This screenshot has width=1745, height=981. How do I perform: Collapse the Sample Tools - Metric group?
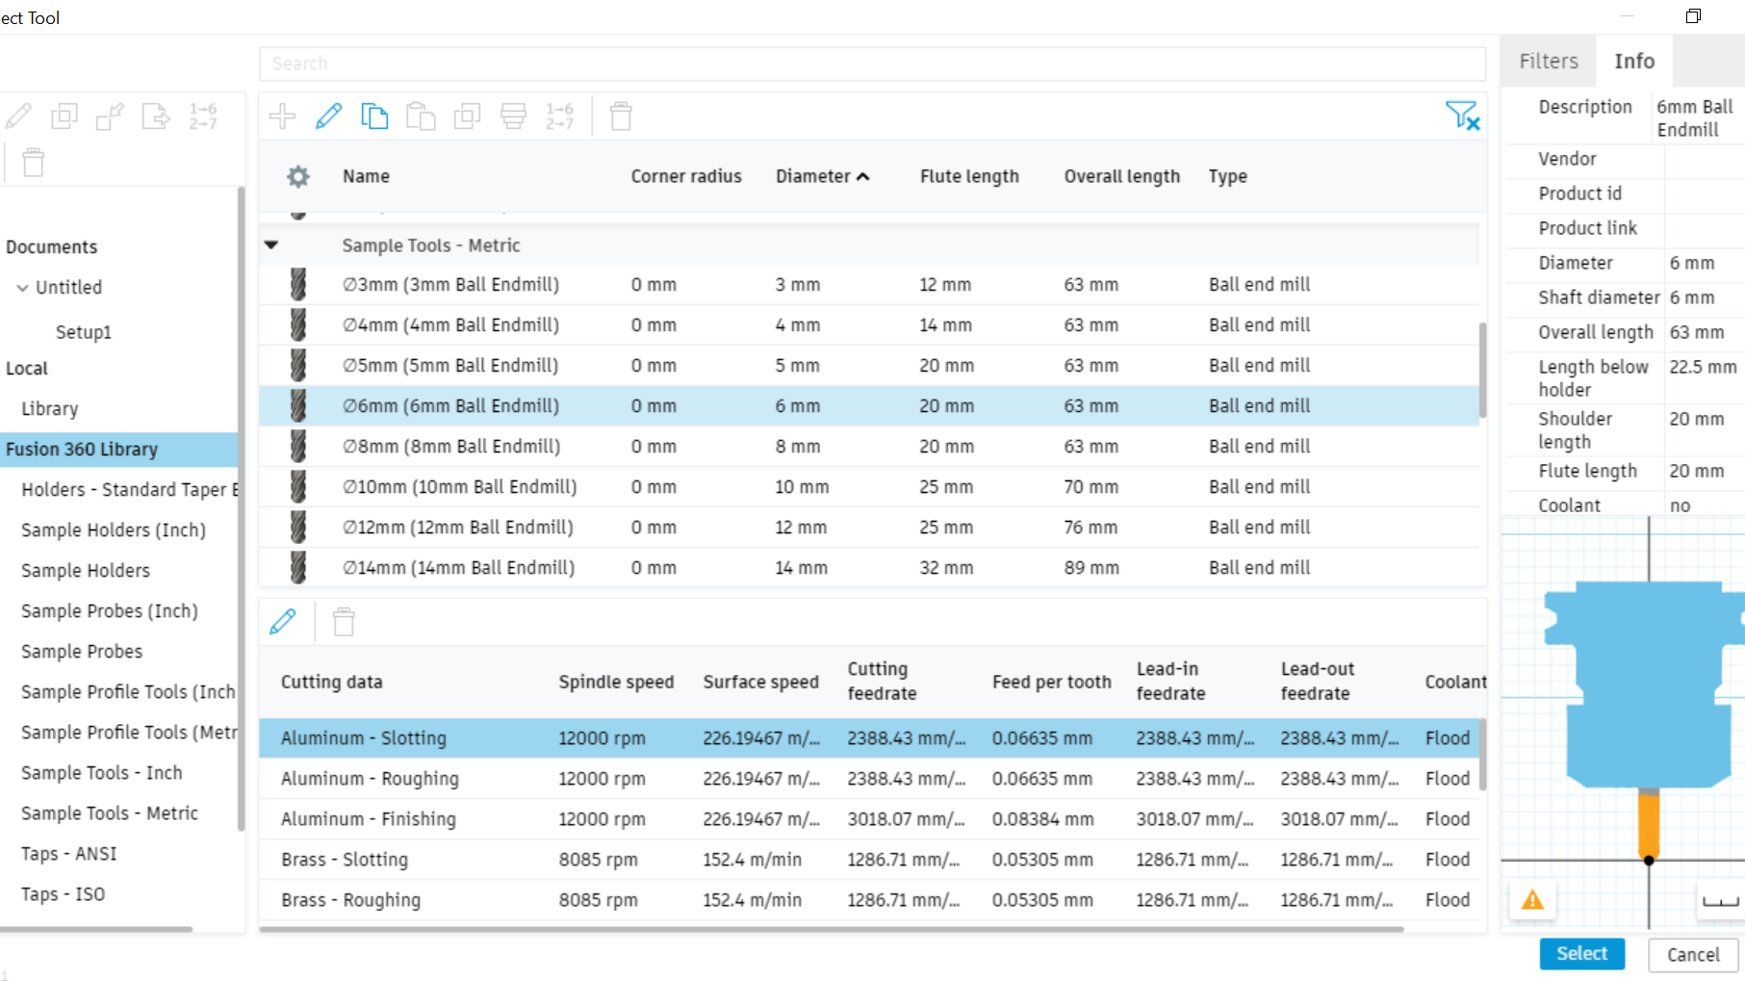[270, 245]
